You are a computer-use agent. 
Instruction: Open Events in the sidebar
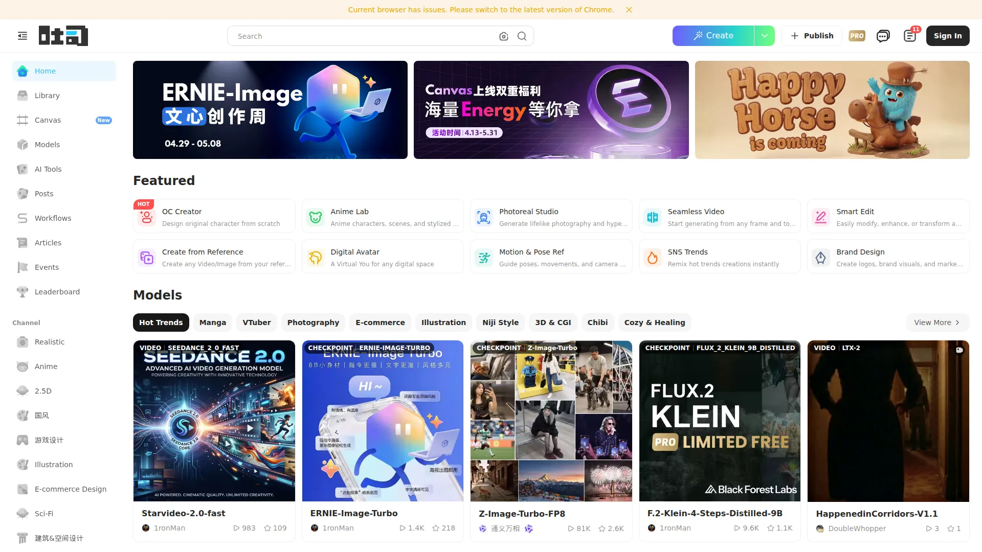coord(64,267)
